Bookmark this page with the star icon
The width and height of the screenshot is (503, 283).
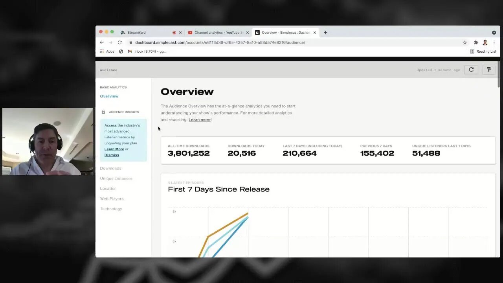click(x=465, y=42)
